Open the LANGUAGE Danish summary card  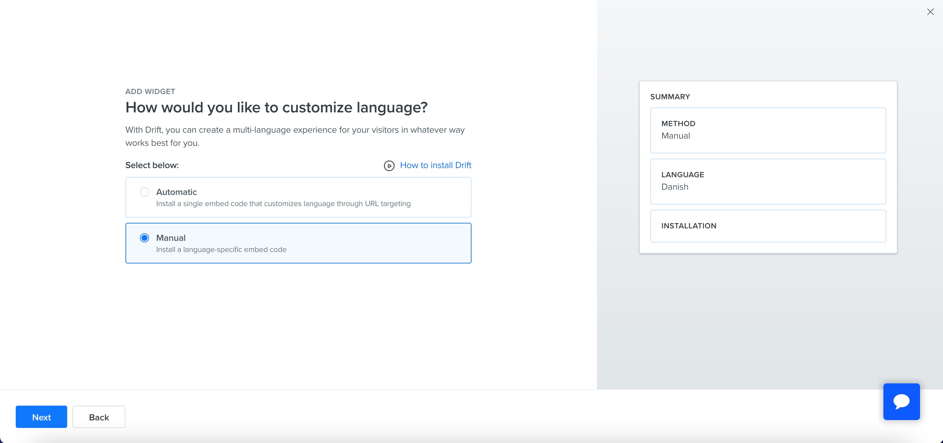click(x=768, y=181)
